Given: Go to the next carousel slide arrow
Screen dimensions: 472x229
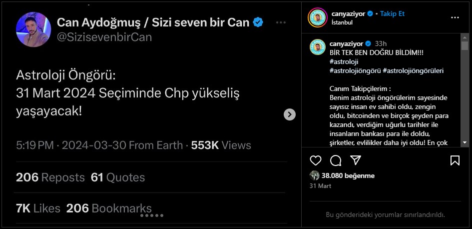Looking at the screenshot, I should (290, 114).
